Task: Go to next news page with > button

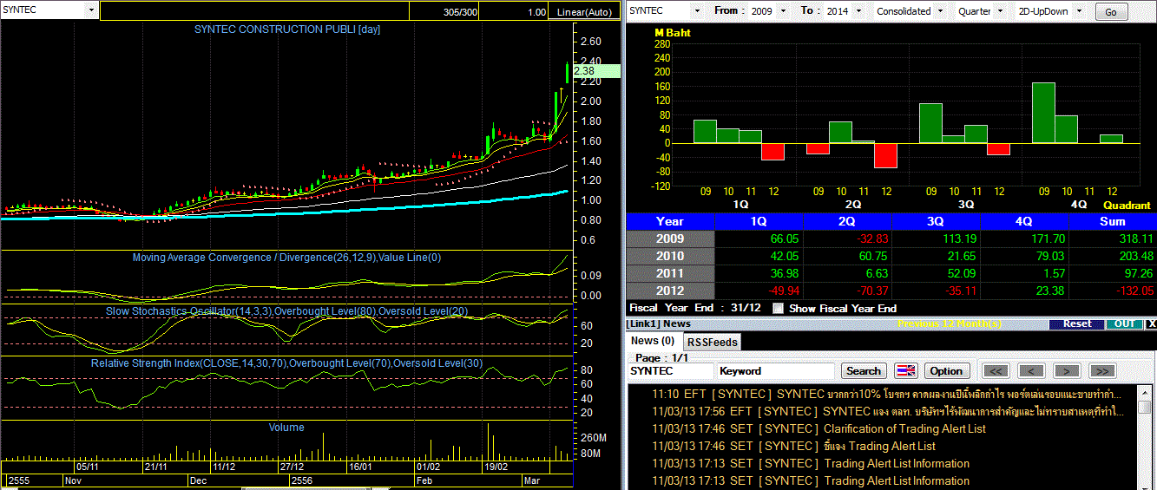Action: (x=1067, y=371)
